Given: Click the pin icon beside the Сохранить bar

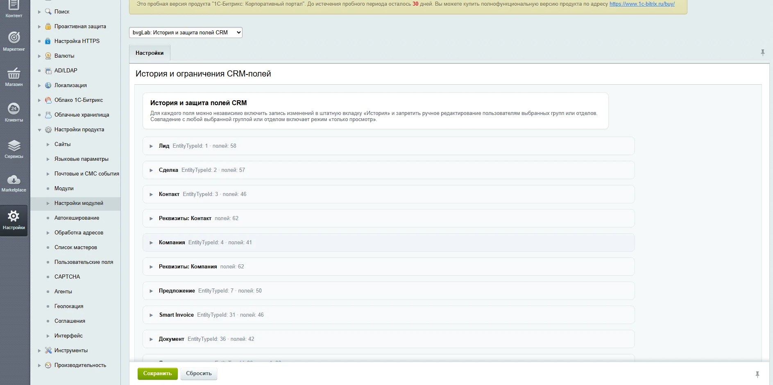Looking at the screenshot, I should [757, 374].
